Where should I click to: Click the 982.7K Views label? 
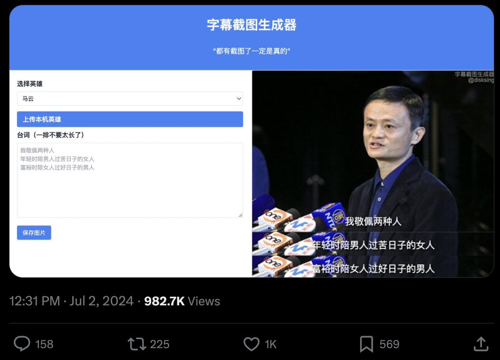[182, 301]
